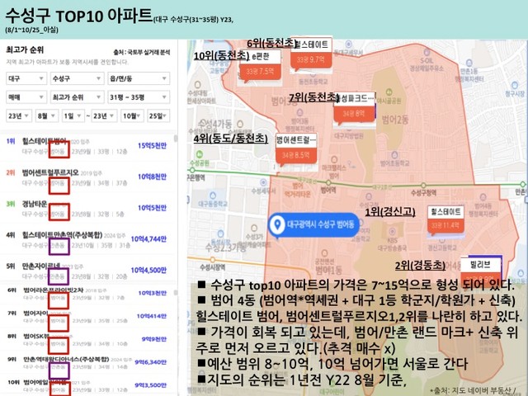
Task: Click the 9억9천만 price
Action: [154, 339]
